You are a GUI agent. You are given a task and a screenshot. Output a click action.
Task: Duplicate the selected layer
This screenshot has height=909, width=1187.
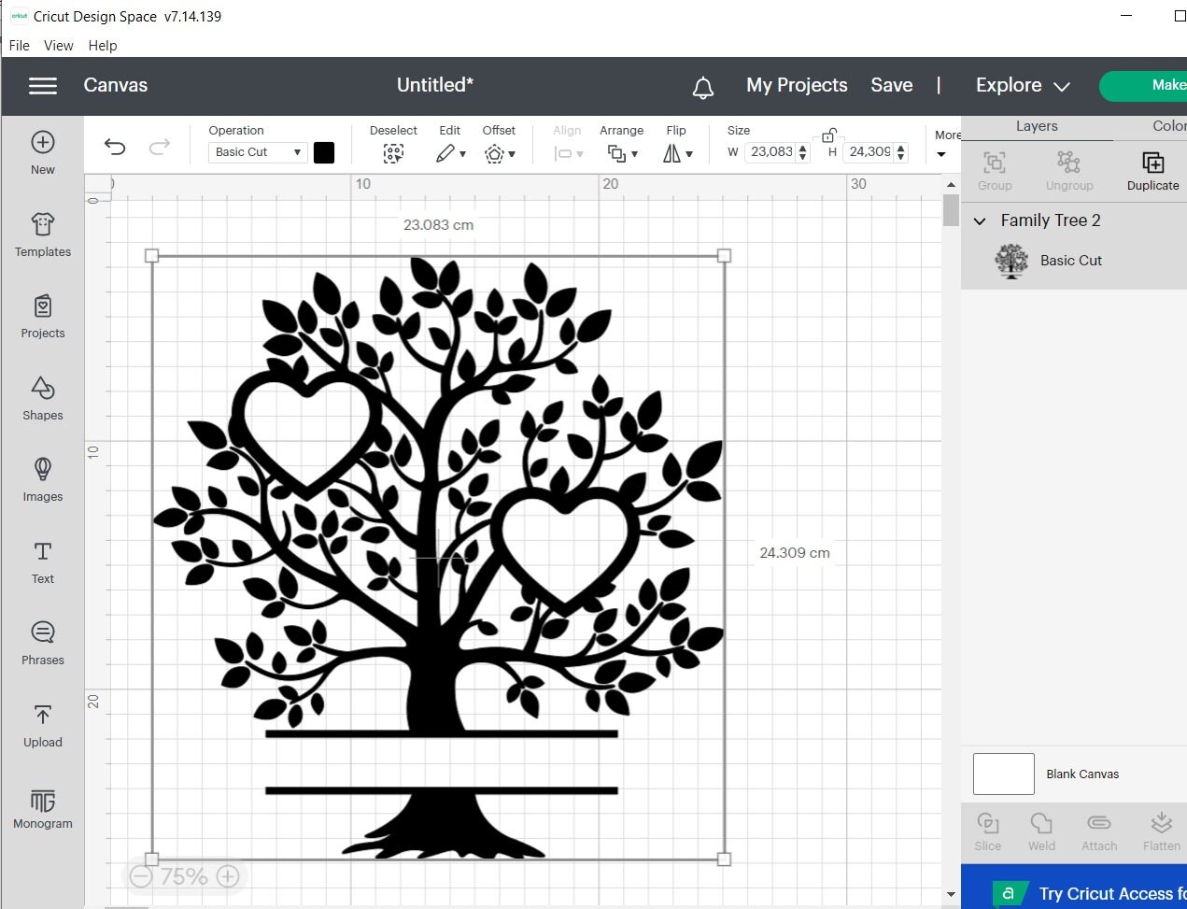point(1152,170)
